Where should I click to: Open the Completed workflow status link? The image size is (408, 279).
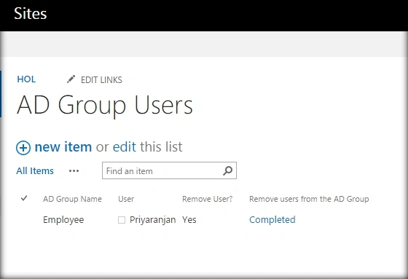coord(272,220)
